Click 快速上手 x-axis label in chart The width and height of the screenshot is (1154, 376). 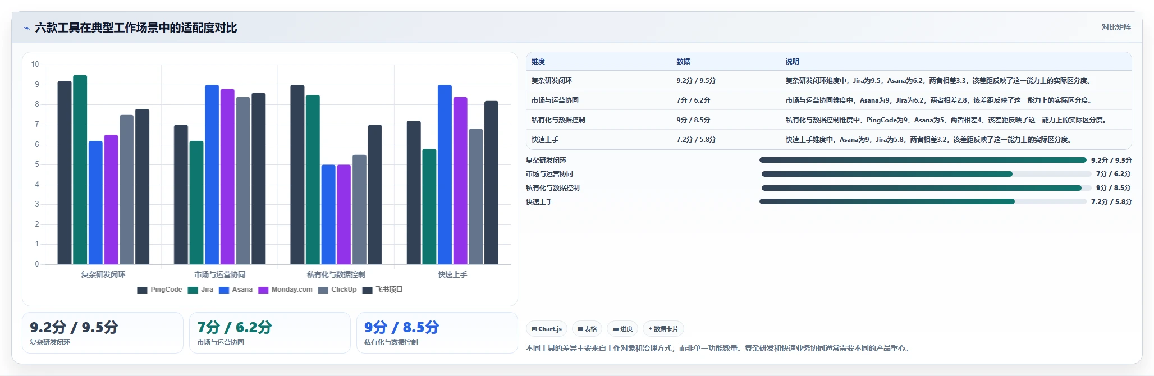[x=452, y=274]
